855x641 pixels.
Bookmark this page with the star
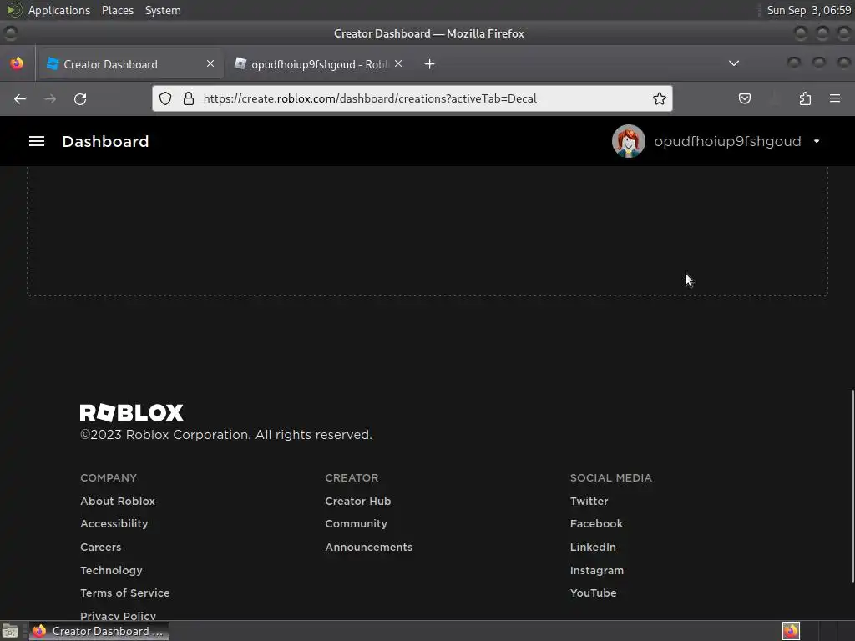(660, 98)
